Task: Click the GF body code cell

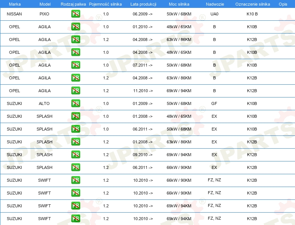Action: pos(214,103)
